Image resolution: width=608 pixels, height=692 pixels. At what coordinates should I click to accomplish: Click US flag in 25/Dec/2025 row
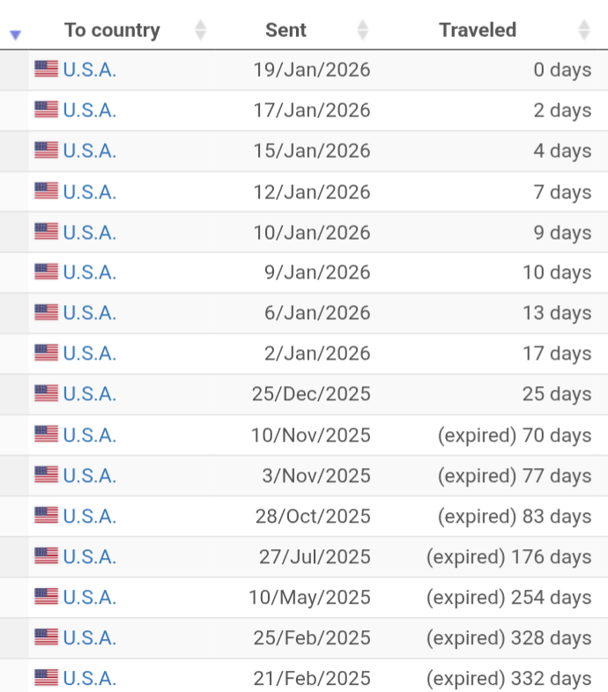(46, 394)
